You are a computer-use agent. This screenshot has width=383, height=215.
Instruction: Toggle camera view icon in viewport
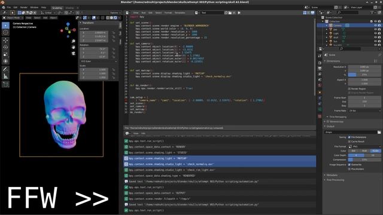73,53
